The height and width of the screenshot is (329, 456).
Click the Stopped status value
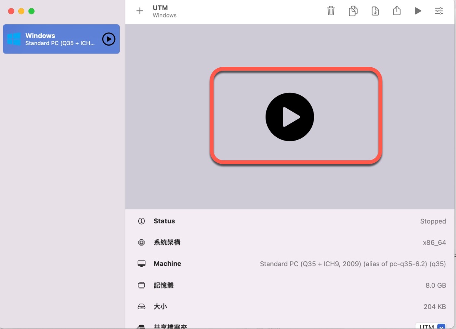pyautogui.click(x=433, y=221)
